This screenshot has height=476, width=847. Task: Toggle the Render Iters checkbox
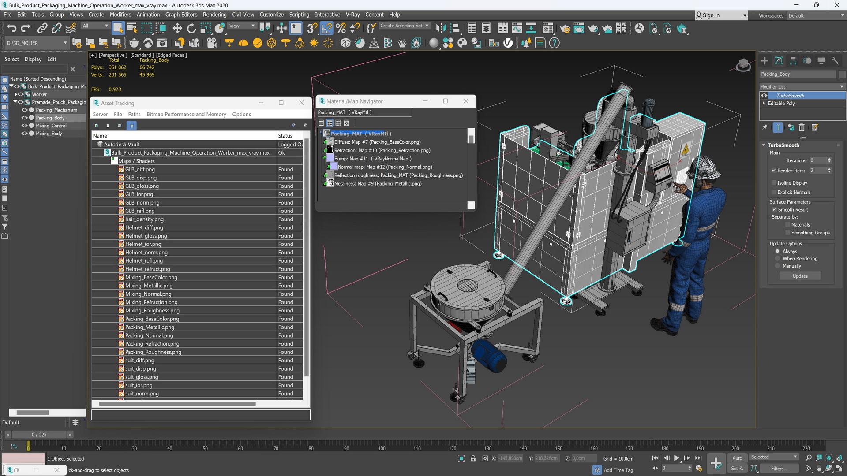(x=774, y=171)
